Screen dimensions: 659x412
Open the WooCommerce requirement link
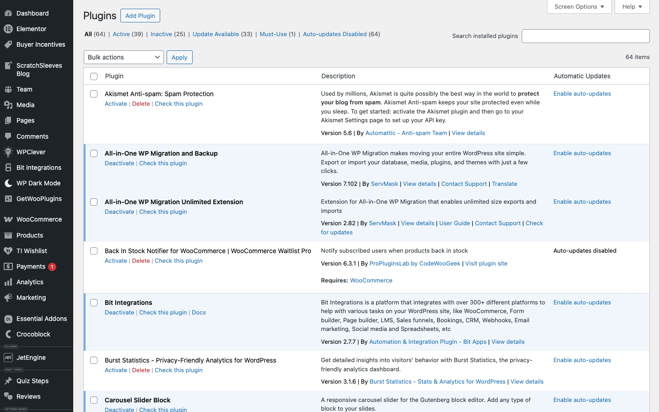click(x=371, y=281)
